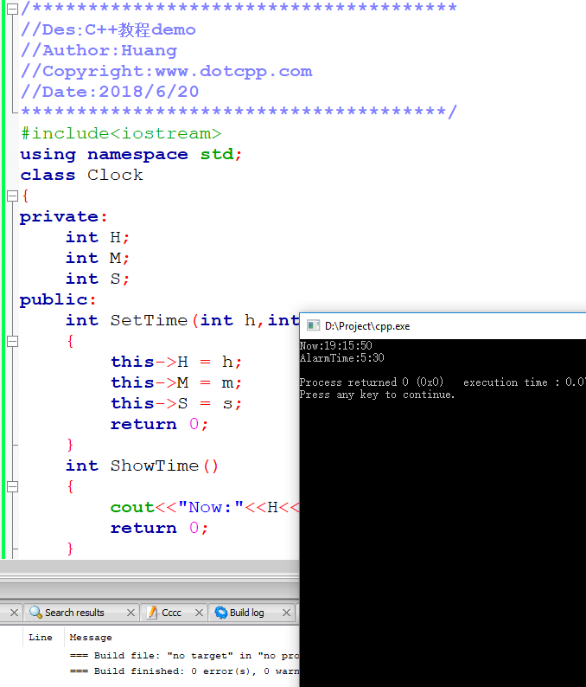Collapse the header comment block fold marker
This screenshot has height=687, width=586.
12,10
